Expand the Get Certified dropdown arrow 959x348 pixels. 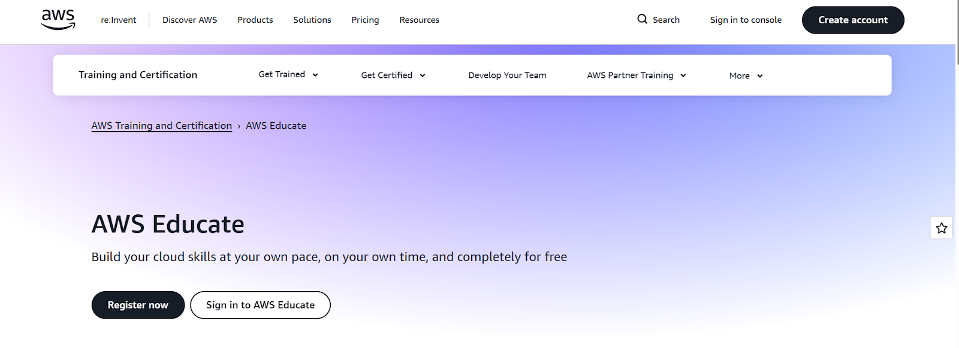[423, 75]
